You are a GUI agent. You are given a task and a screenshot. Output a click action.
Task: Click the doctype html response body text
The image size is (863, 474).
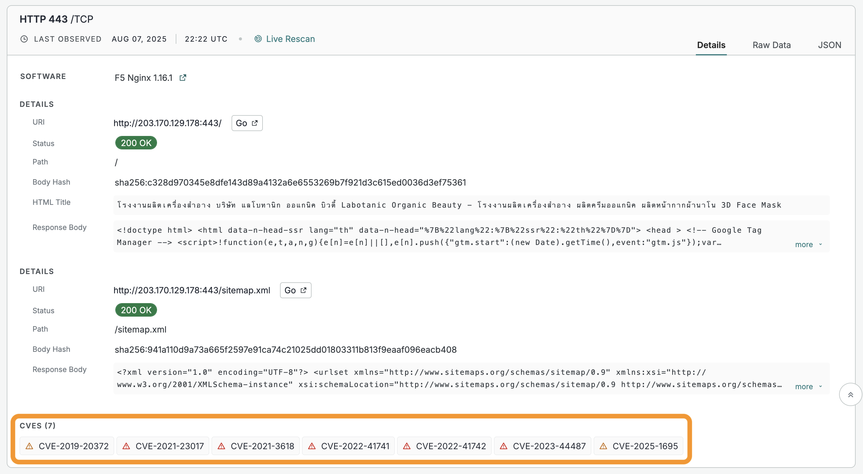coord(439,236)
